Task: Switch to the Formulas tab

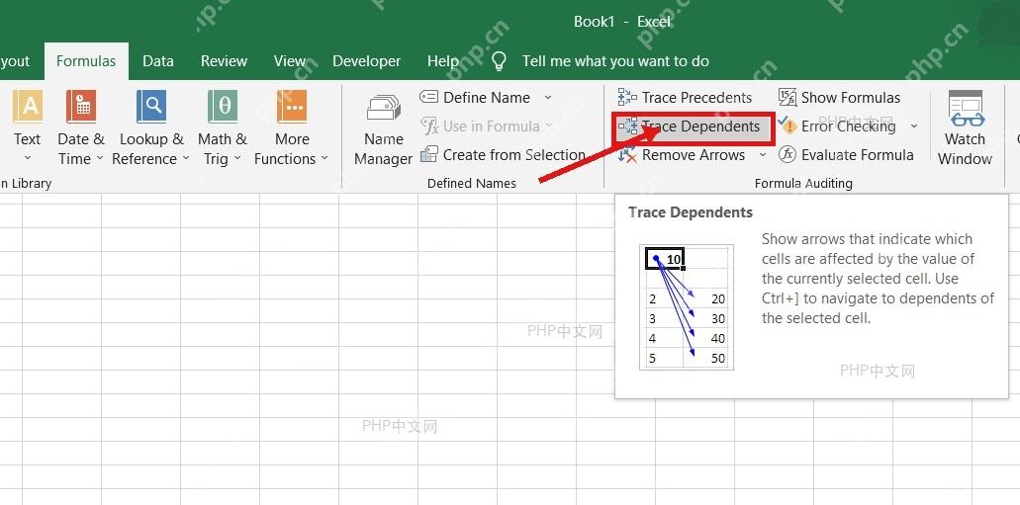Action: point(86,61)
